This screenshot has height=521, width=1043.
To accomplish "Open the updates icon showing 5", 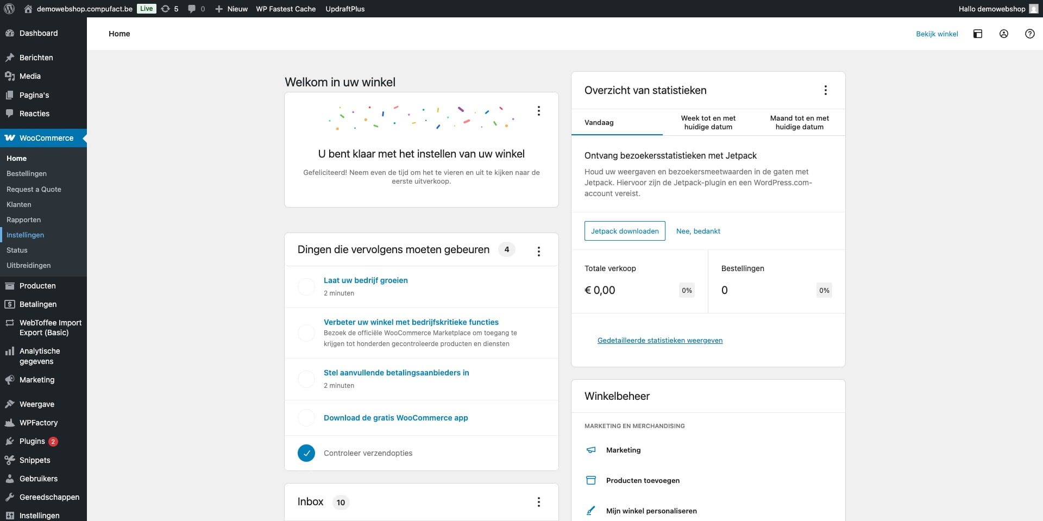I will (x=166, y=9).
